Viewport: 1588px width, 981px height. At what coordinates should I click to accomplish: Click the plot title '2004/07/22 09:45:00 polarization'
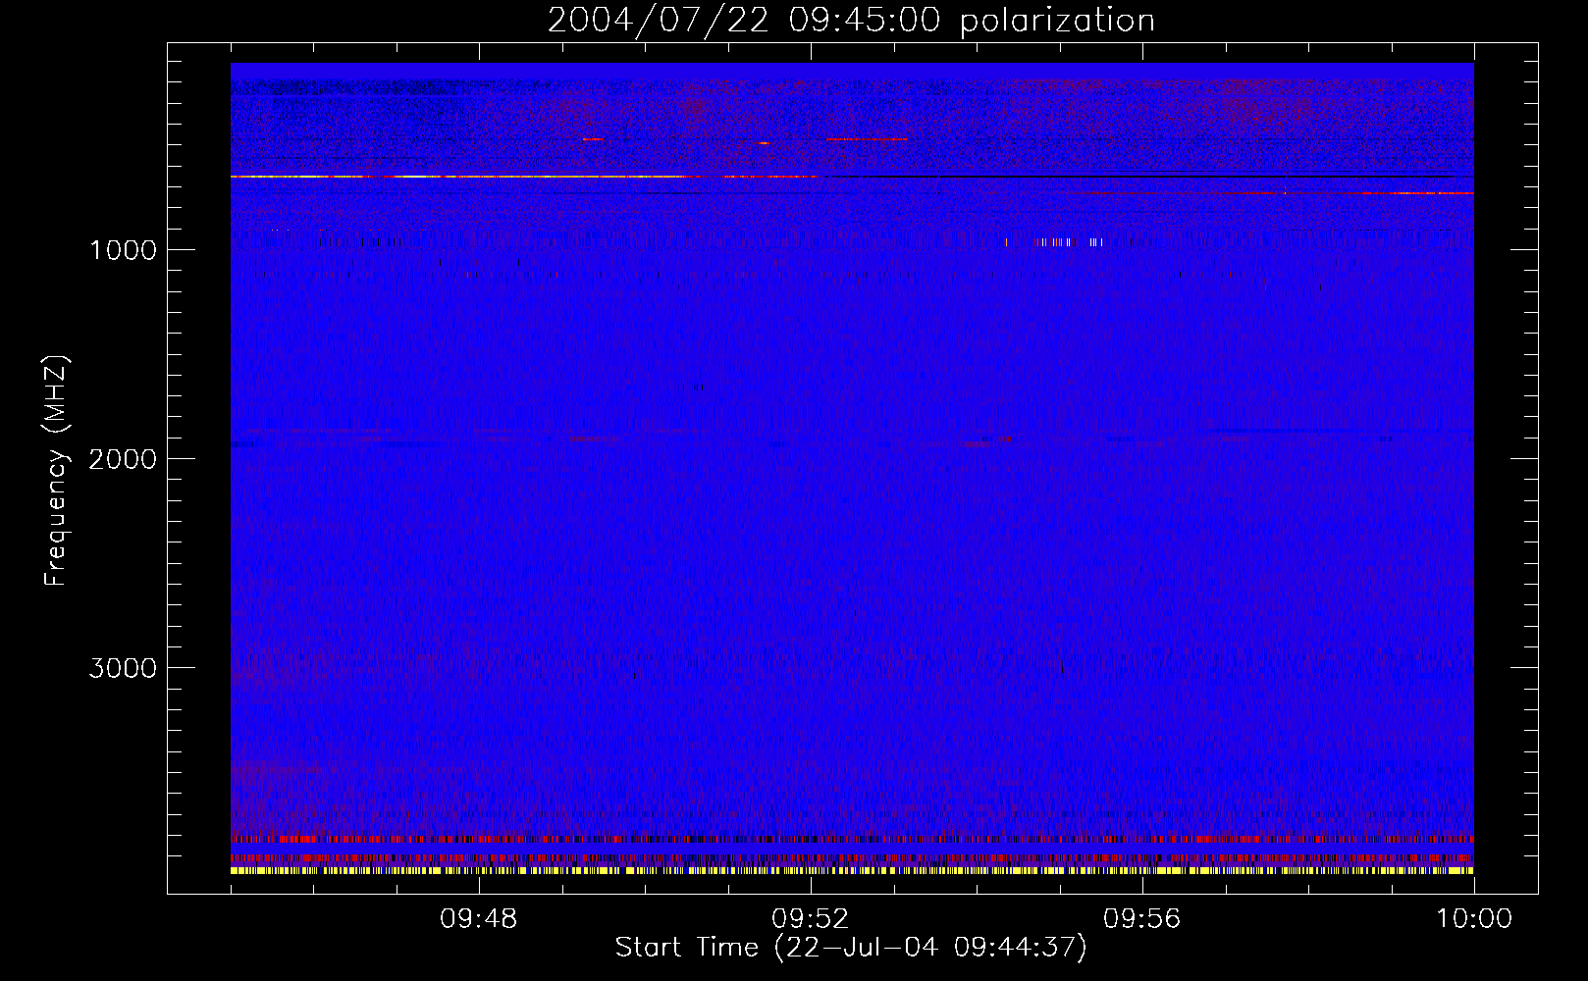tap(851, 21)
